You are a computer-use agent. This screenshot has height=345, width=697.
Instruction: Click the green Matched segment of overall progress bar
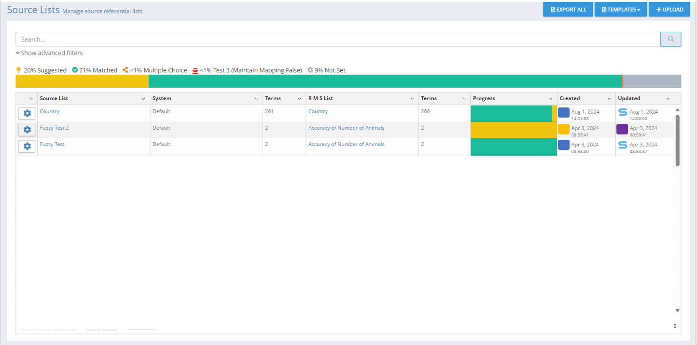coord(385,81)
